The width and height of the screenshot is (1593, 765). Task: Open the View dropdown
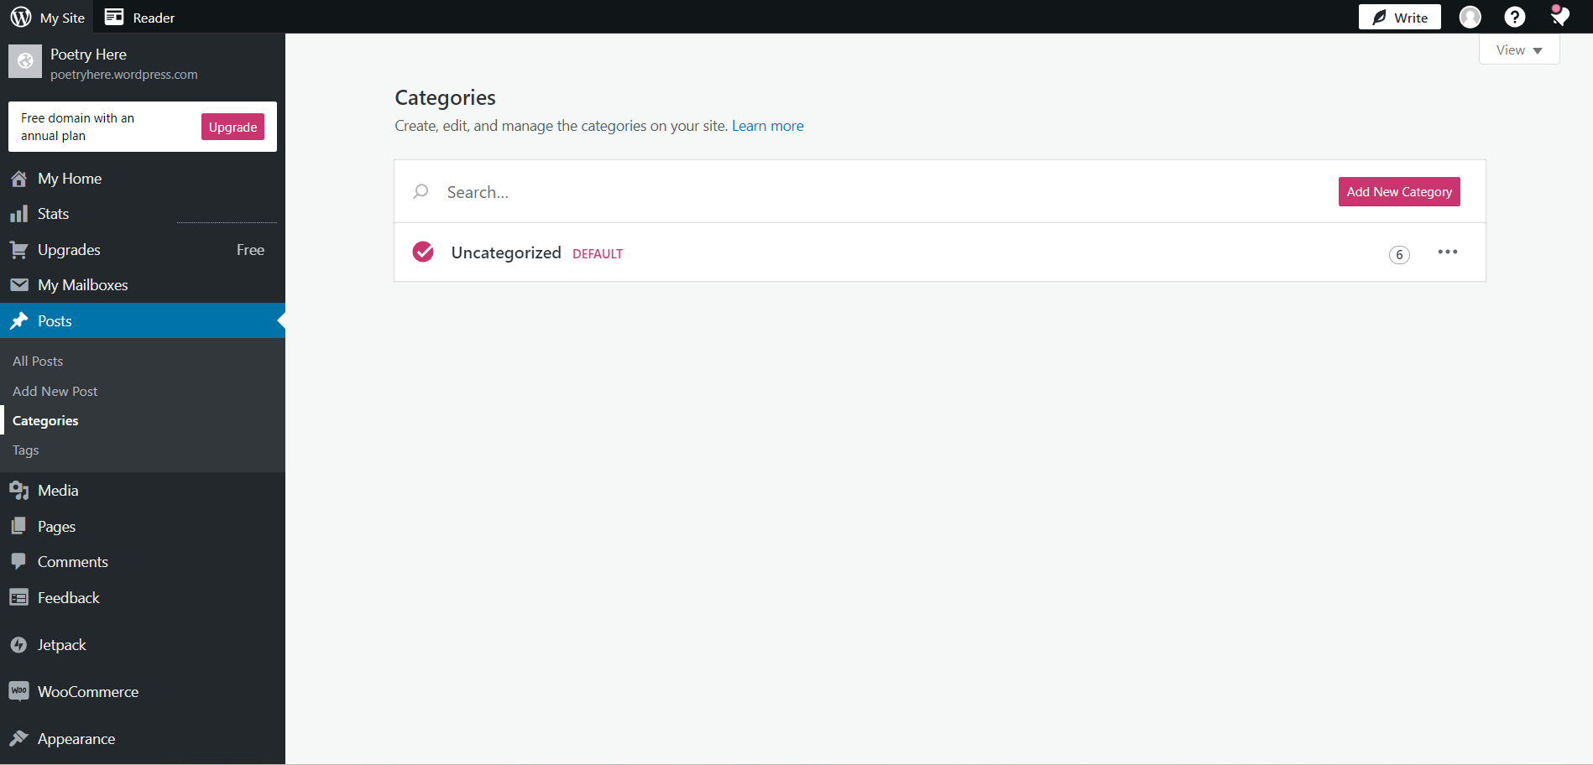click(1519, 50)
